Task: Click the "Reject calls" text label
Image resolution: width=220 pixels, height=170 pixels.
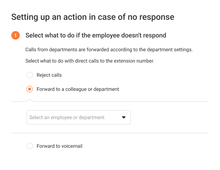Action: 49,75
